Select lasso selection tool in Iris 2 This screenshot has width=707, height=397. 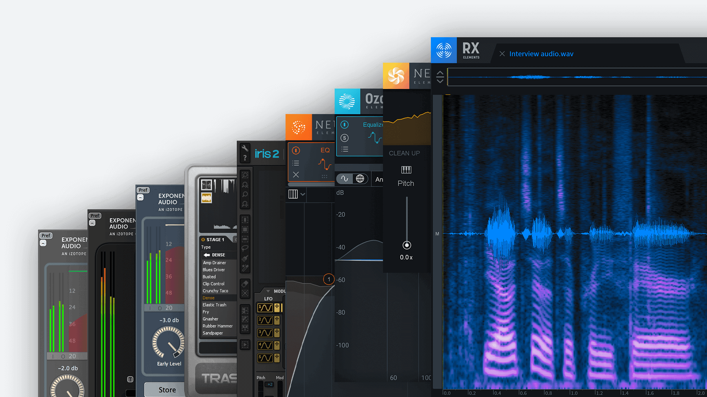coord(245,248)
